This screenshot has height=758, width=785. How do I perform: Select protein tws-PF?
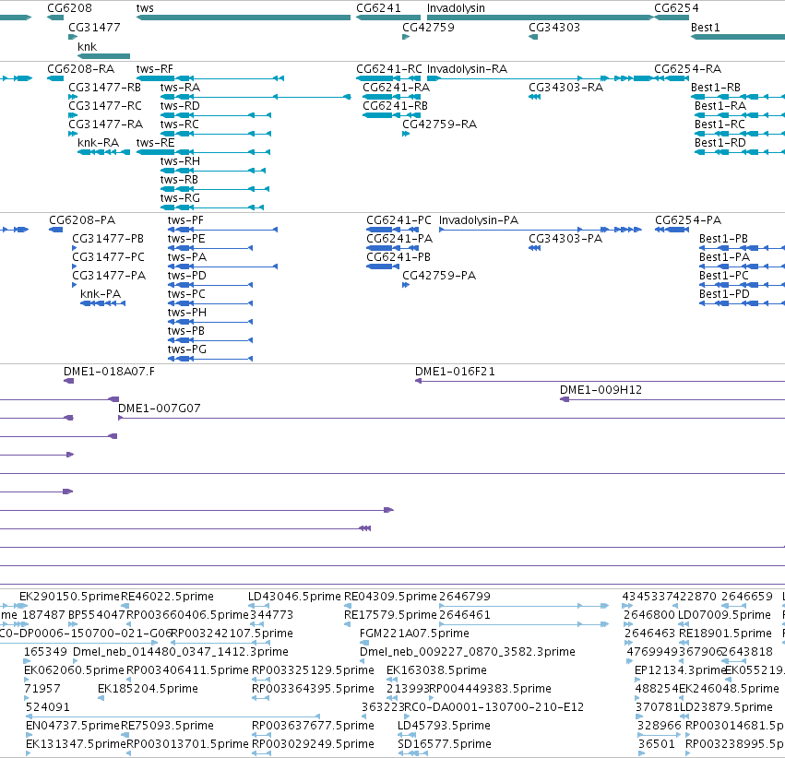click(222, 230)
